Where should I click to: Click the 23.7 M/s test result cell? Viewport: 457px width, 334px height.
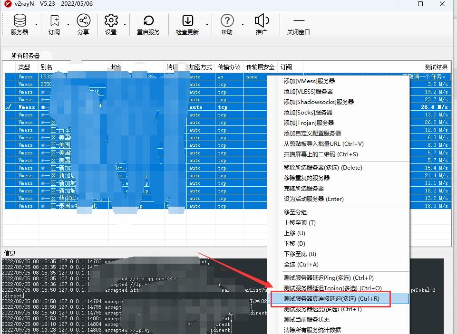[436, 99]
